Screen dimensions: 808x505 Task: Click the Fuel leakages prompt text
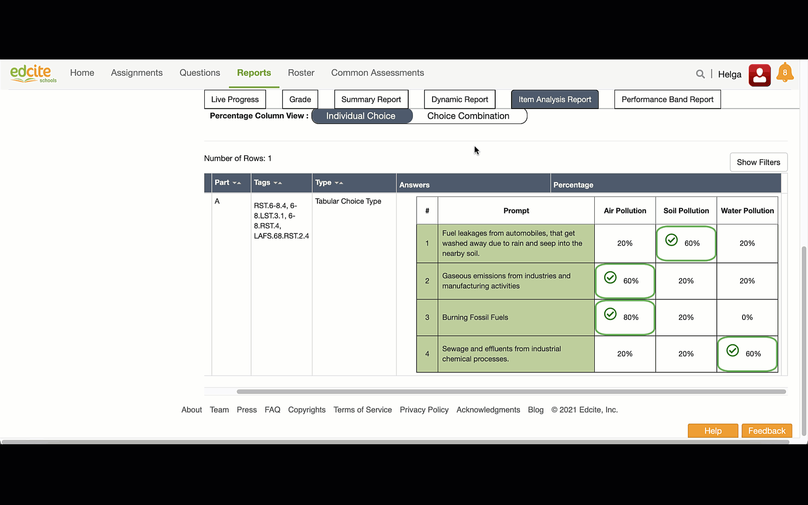(x=512, y=244)
